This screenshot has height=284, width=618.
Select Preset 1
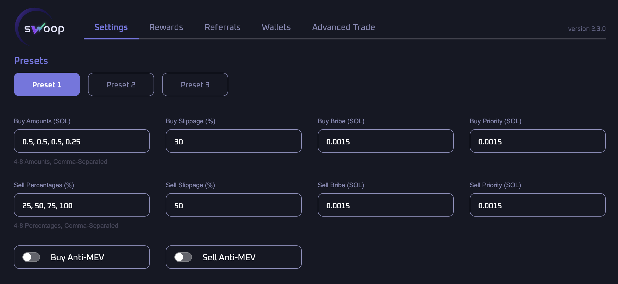[47, 84]
